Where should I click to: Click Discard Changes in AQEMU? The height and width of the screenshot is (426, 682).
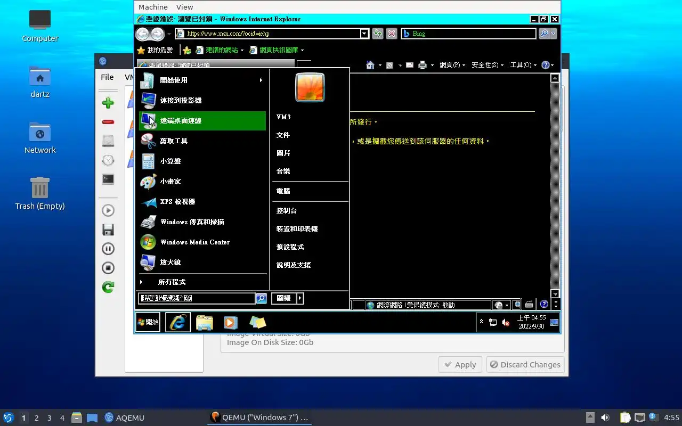[525, 365]
